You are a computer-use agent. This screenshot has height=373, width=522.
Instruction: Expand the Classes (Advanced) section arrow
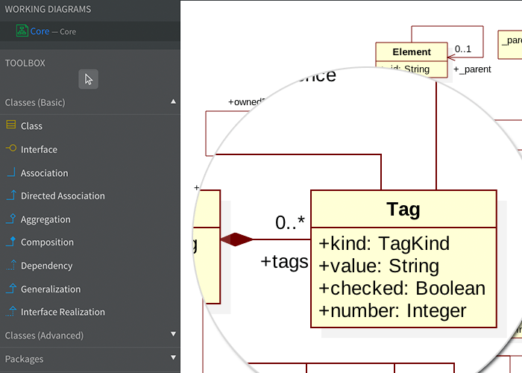point(173,334)
